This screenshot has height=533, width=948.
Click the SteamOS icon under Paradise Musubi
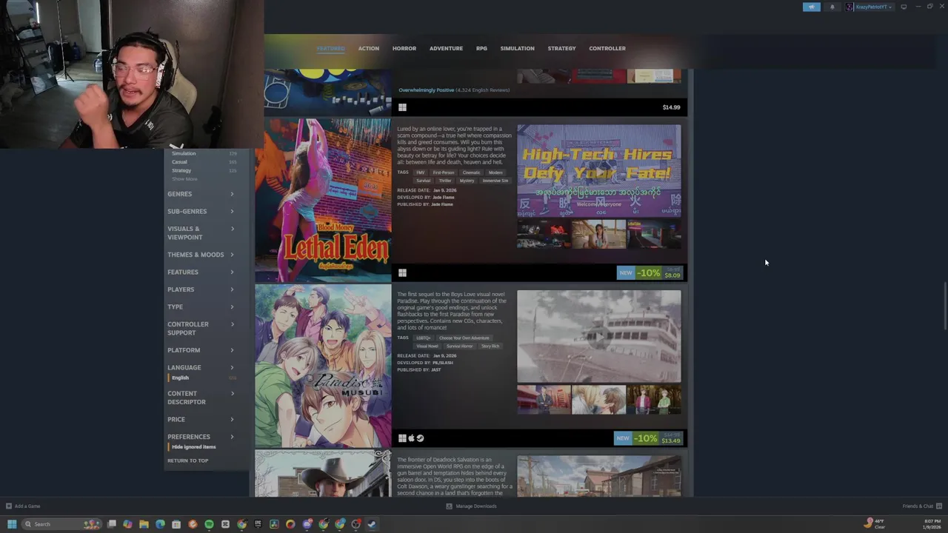click(420, 438)
